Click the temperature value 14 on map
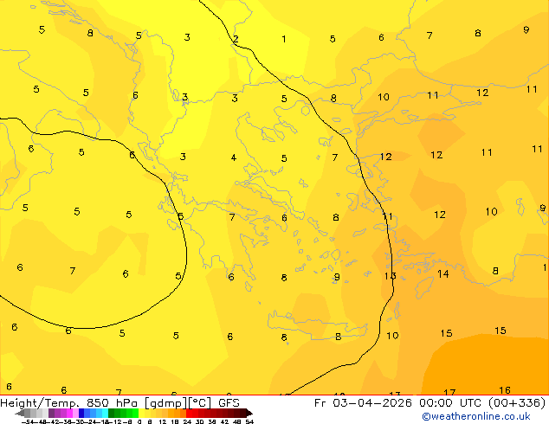Viewport: 549px width, 424px height. tap(443, 273)
